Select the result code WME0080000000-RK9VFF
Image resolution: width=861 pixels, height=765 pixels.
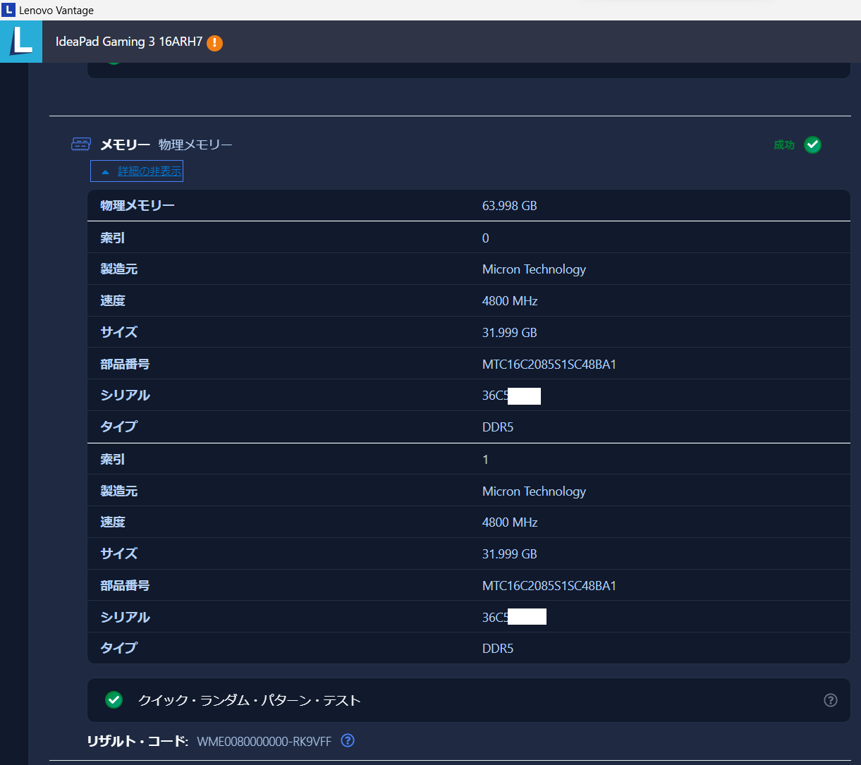coord(263,740)
